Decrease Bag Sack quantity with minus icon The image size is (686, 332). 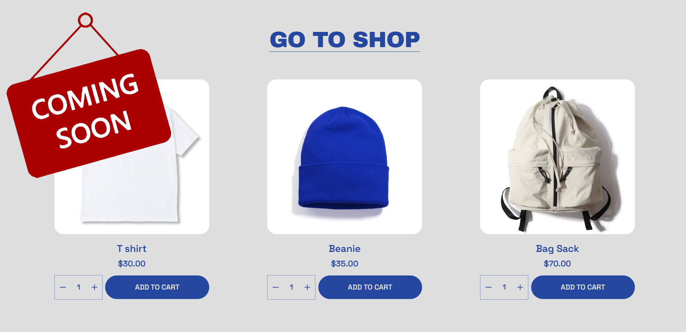[x=488, y=287]
